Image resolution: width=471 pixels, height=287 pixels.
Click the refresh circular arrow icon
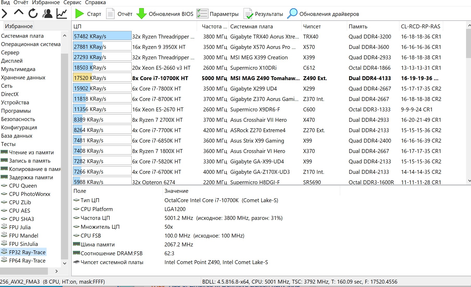point(33,14)
